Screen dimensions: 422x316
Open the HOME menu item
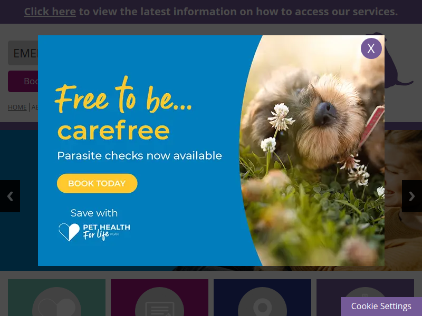17,107
